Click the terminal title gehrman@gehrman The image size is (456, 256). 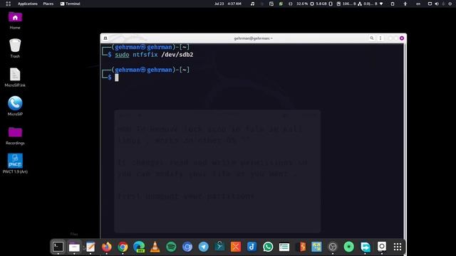[253, 38]
